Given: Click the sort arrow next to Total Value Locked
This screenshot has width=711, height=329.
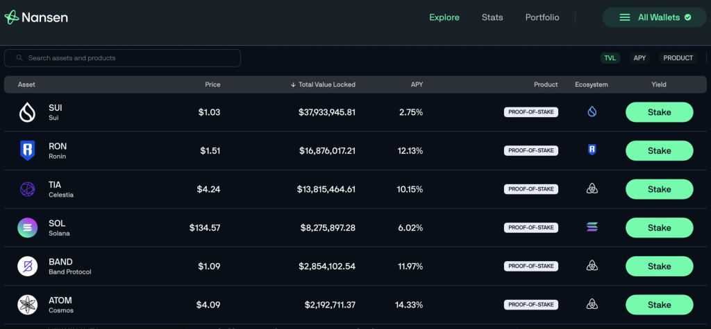Looking at the screenshot, I should coord(293,85).
